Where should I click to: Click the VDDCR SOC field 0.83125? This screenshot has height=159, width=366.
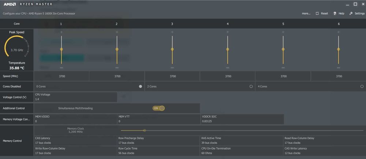pyautogui.click(x=242, y=119)
